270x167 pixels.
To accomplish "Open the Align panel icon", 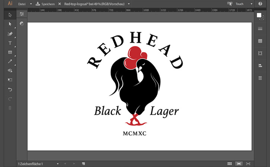I will tap(260, 66).
